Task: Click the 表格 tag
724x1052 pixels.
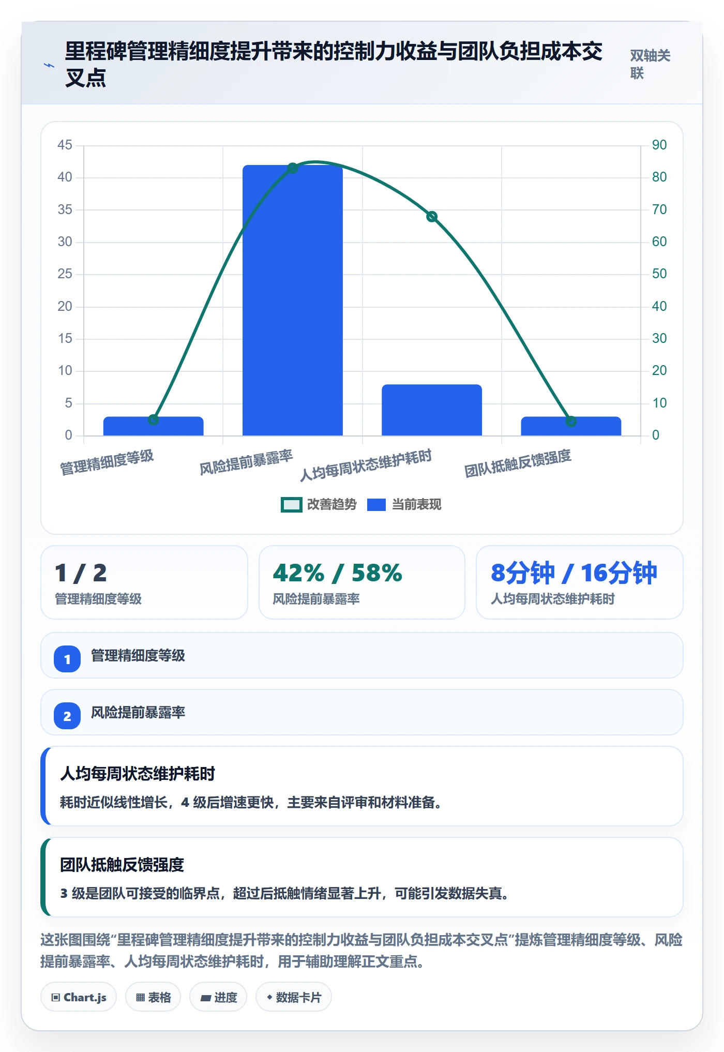Action: (x=153, y=997)
